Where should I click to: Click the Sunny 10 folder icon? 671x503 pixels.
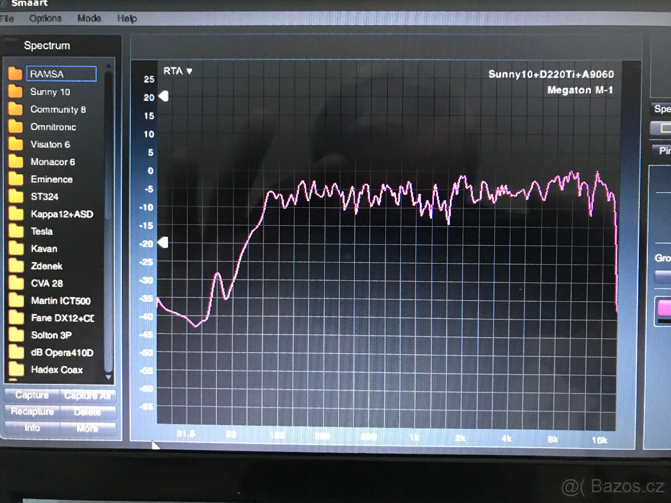(x=16, y=92)
